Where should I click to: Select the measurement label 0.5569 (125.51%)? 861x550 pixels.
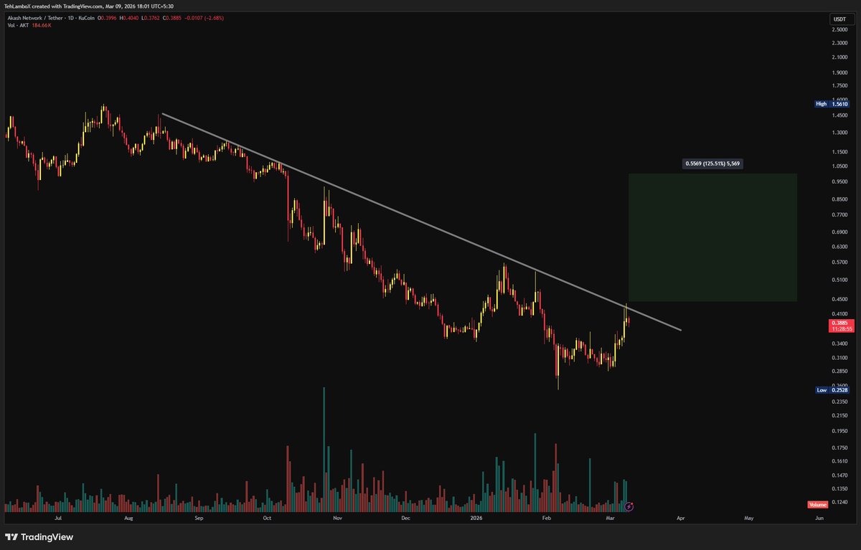[712, 163]
